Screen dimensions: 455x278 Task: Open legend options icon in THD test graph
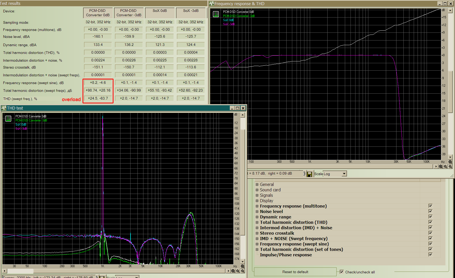[8, 119]
